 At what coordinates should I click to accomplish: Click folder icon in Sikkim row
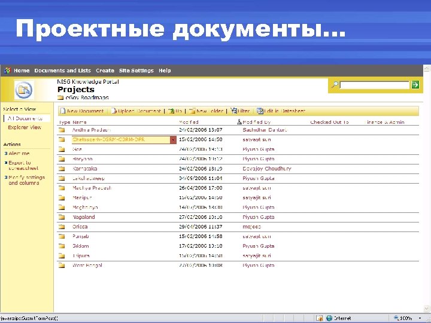[62, 246]
